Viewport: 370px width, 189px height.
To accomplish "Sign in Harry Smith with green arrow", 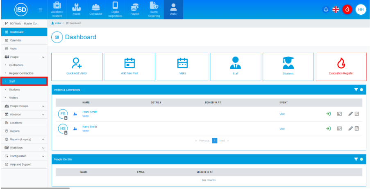I will point(328,128).
